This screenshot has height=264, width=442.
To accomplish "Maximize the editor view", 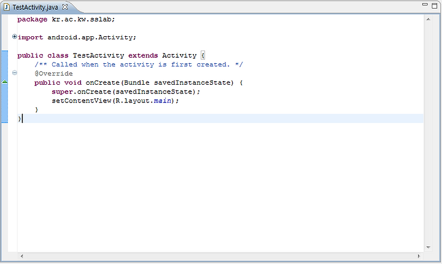I will tap(435, 6).
